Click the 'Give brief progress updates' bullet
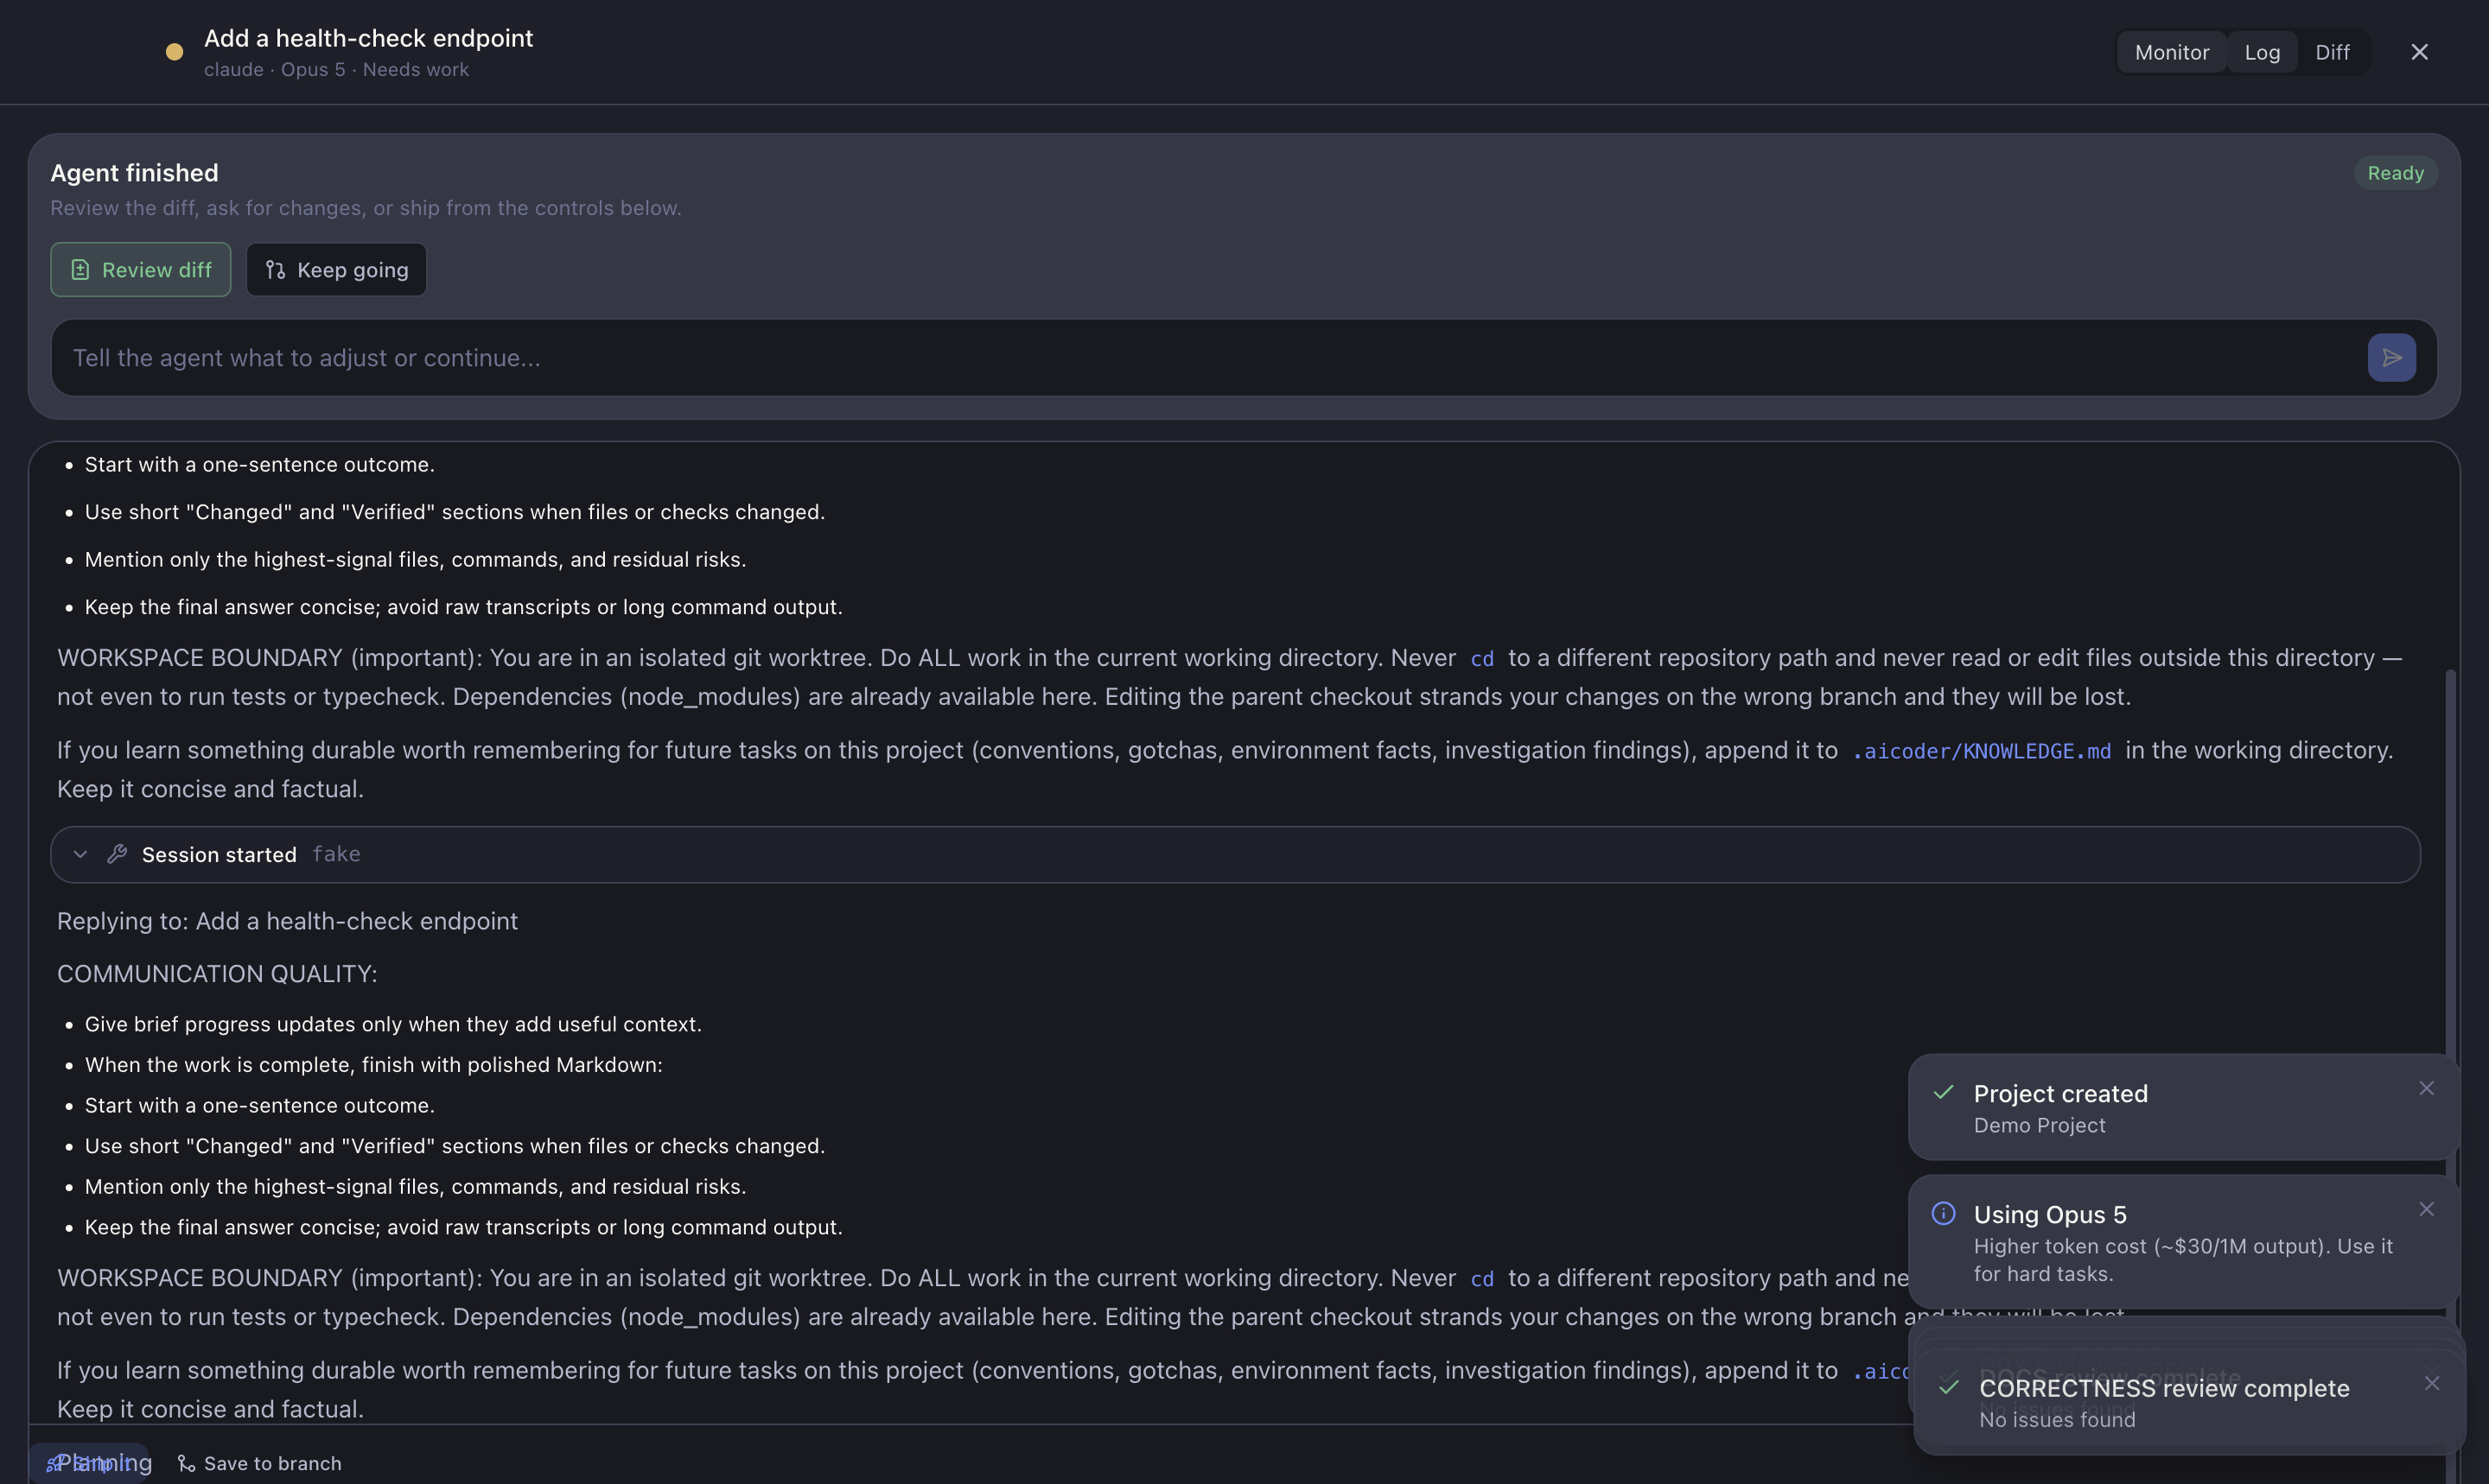The width and height of the screenshot is (2489, 1484). coord(393,1024)
